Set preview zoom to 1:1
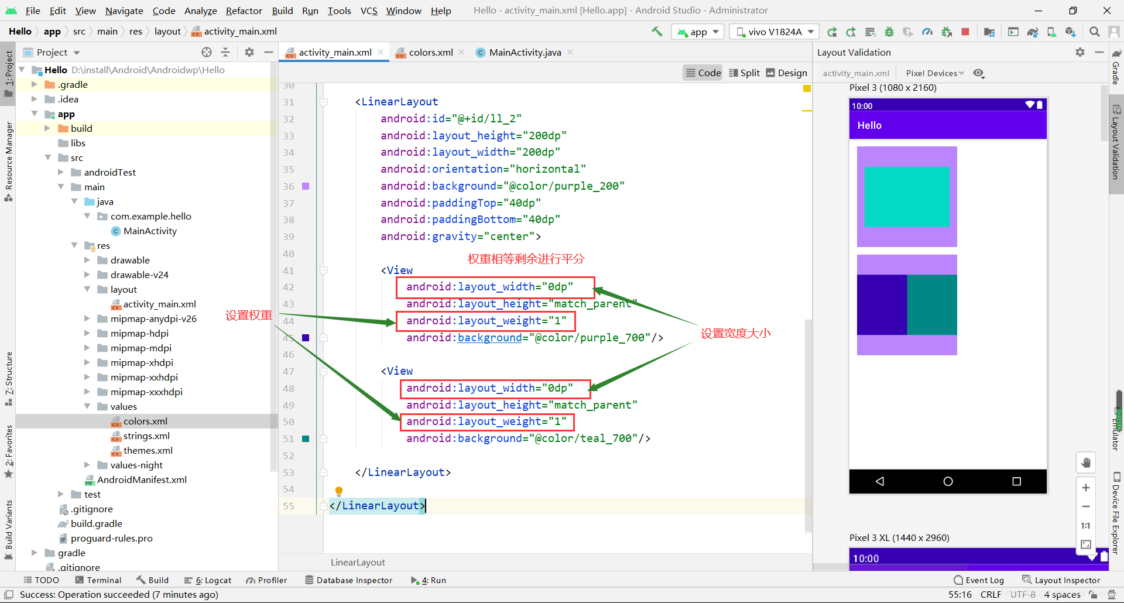 pyautogui.click(x=1086, y=526)
